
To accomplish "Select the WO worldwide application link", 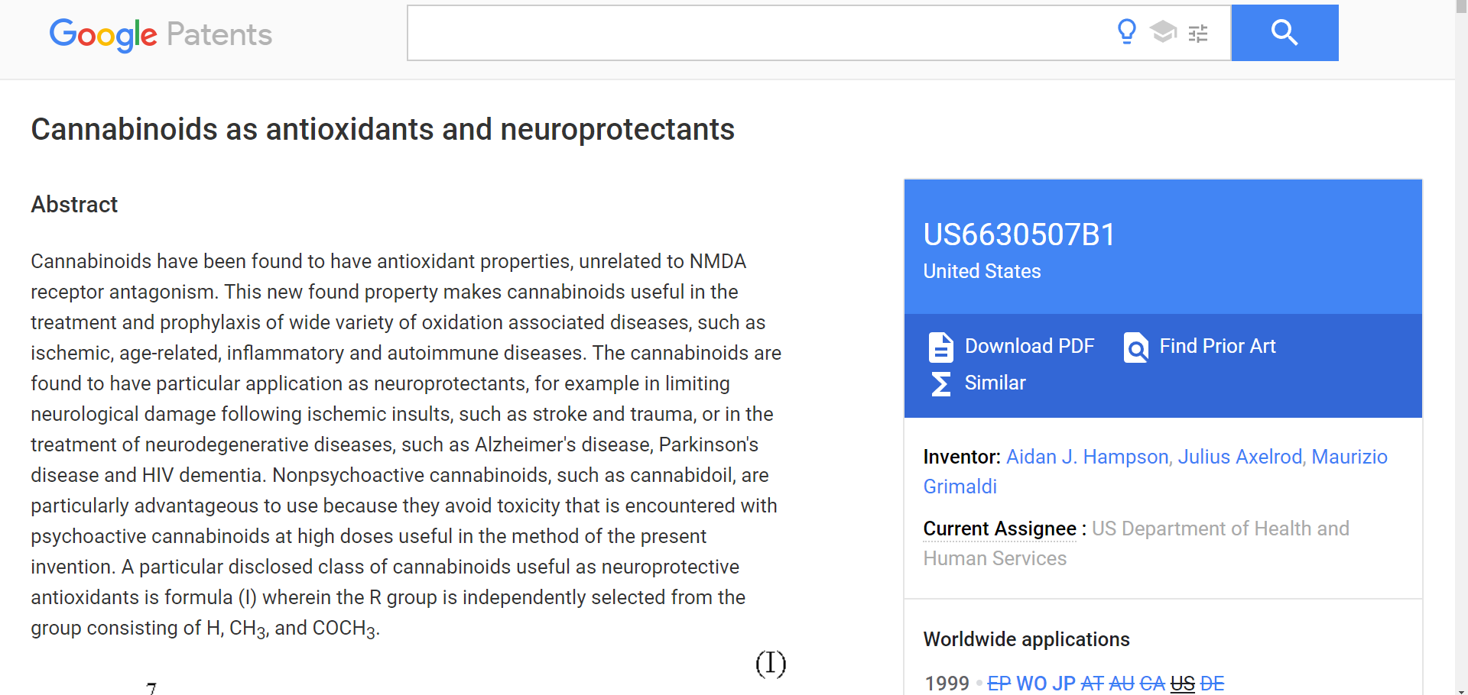I will (x=1031, y=683).
